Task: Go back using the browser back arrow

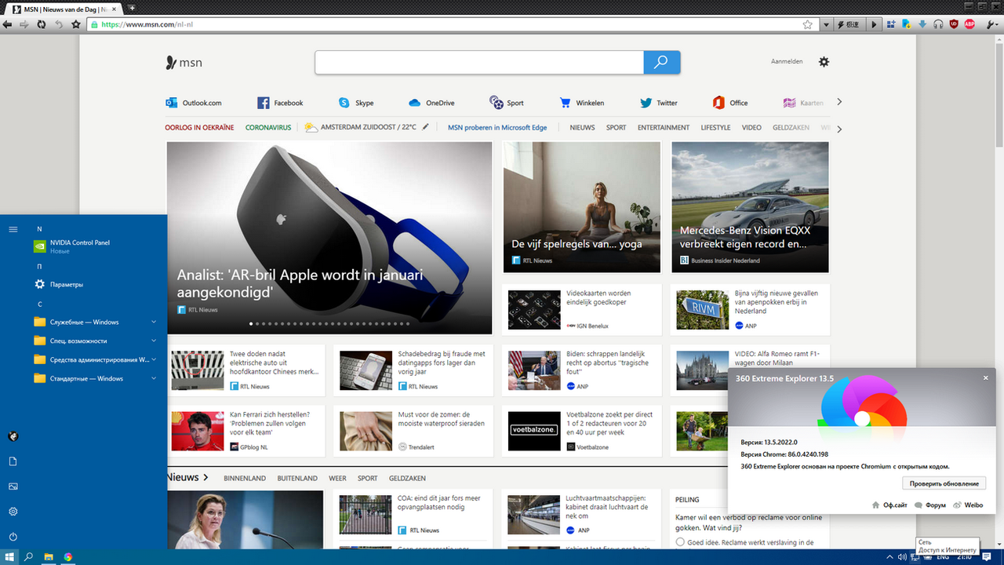Action: click(7, 24)
